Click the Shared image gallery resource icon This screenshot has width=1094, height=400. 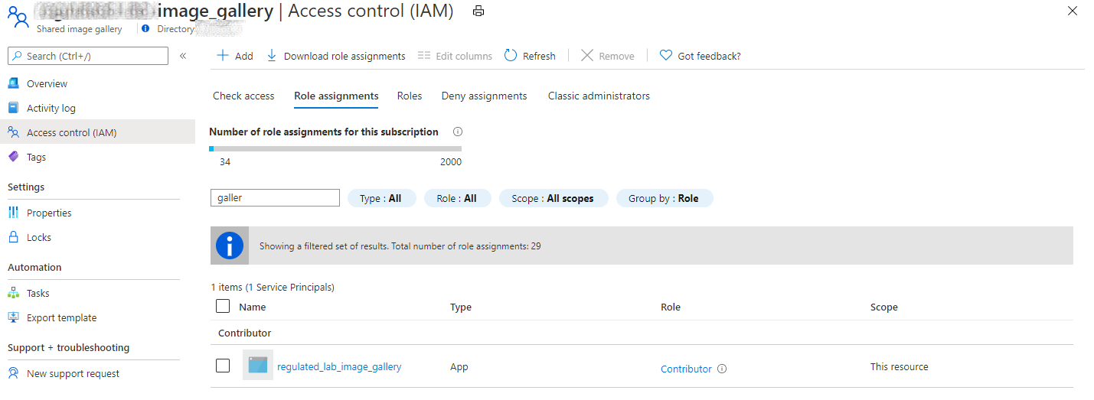pos(18,18)
